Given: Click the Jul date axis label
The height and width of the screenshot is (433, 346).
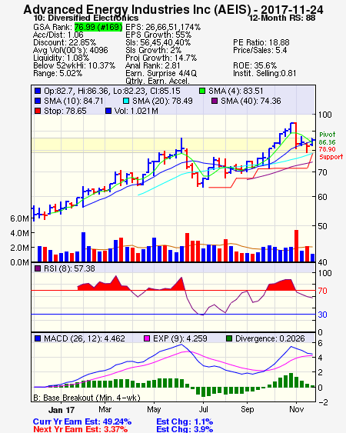Looking at the screenshot, I should click(203, 409).
